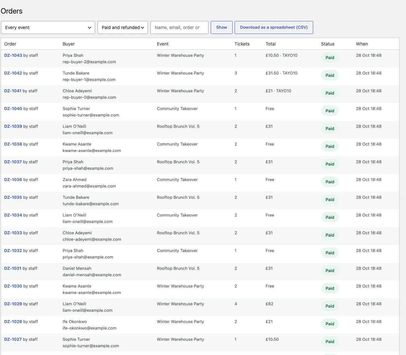
Task: Select email ife-okonkwo@example.com
Action: pyautogui.click(x=90, y=328)
